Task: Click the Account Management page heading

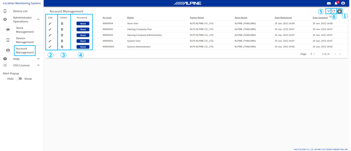Action: (x=66, y=11)
